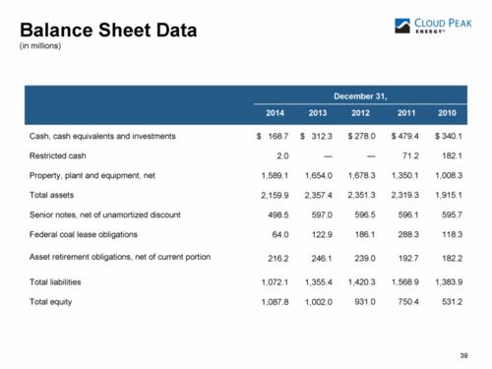
Task: Click the 2014 Total assets value 2,159.9
Action: 275,195
